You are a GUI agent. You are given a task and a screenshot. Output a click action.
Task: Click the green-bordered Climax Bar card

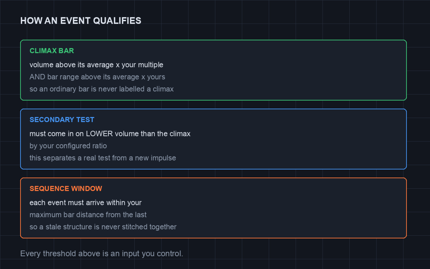[213, 70]
